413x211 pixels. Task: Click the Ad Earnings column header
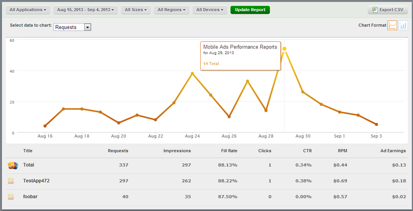click(393, 151)
